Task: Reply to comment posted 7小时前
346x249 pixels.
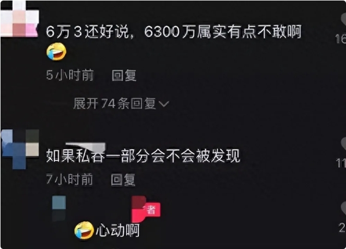Action: point(123,180)
